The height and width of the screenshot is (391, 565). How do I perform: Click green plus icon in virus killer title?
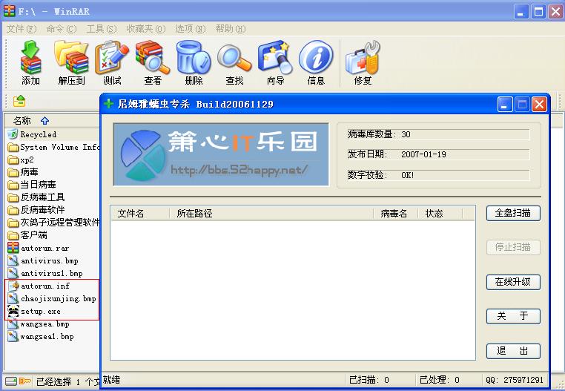coord(108,105)
